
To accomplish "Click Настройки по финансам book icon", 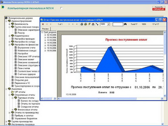I will (13, 44).
